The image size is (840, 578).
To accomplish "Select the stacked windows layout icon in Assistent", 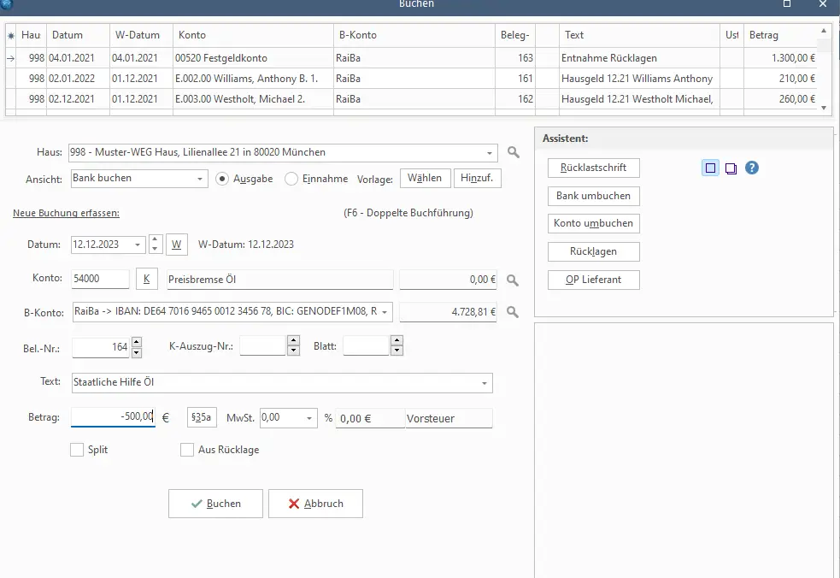I will pyautogui.click(x=731, y=168).
